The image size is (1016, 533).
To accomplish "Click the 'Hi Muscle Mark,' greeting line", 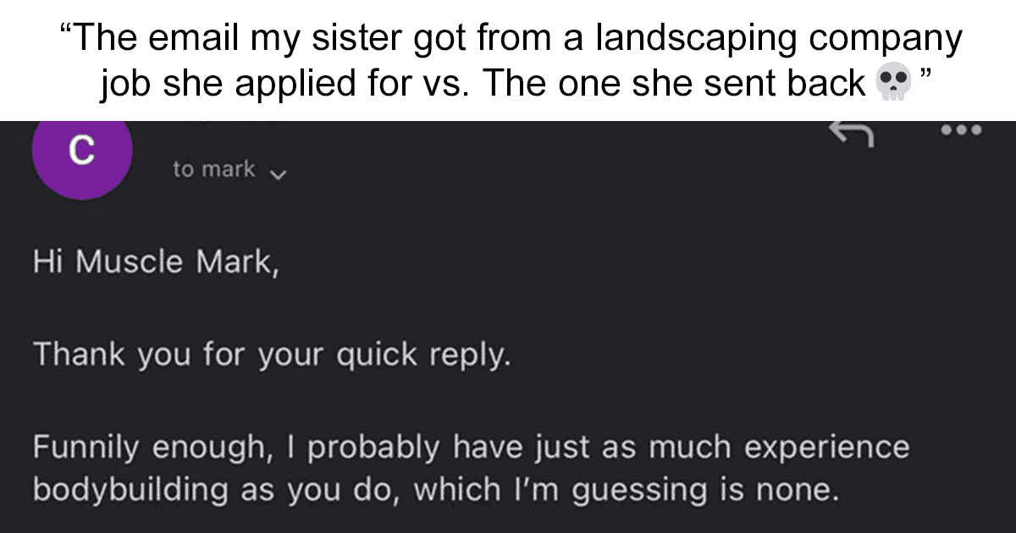I will click(155, 263).
